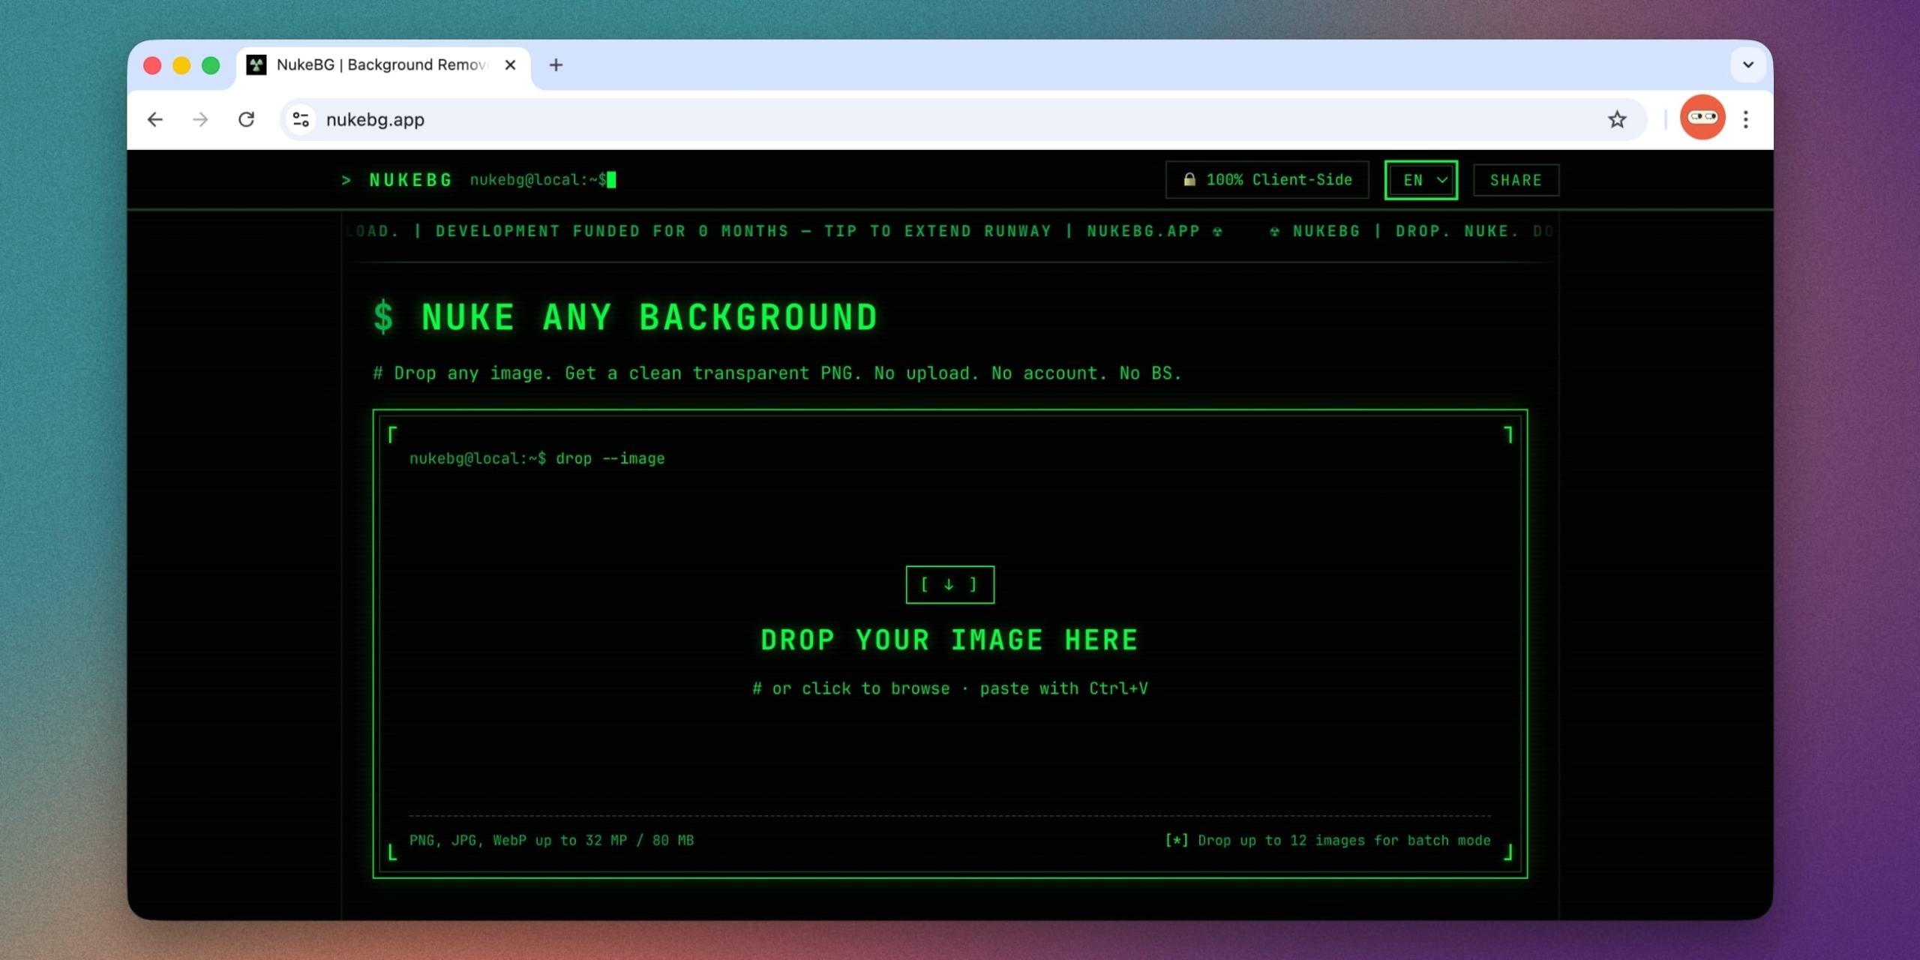This screenshot has width=1920, height=960.
Task: Go forward to the next page
Action: [200, 119]
